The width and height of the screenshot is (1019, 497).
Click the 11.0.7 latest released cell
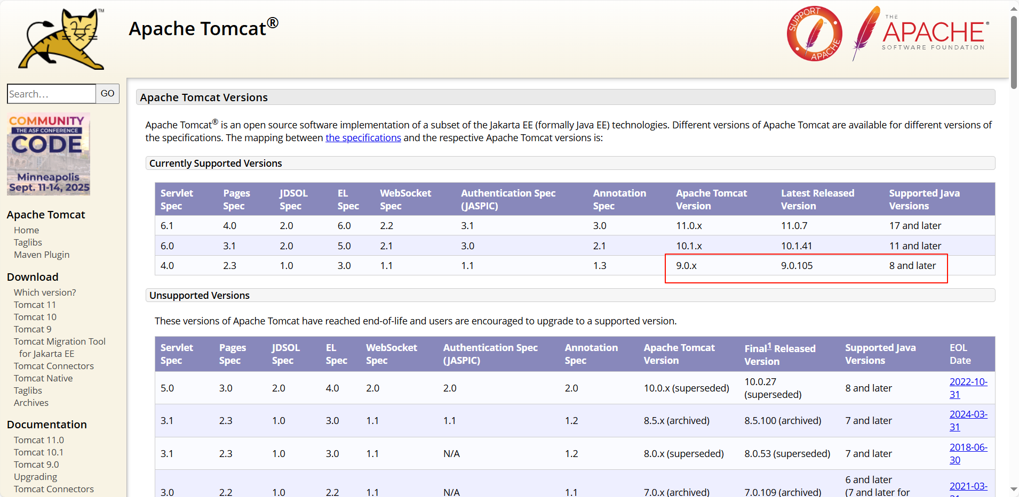pyautogui.click(x=794, y=226)
